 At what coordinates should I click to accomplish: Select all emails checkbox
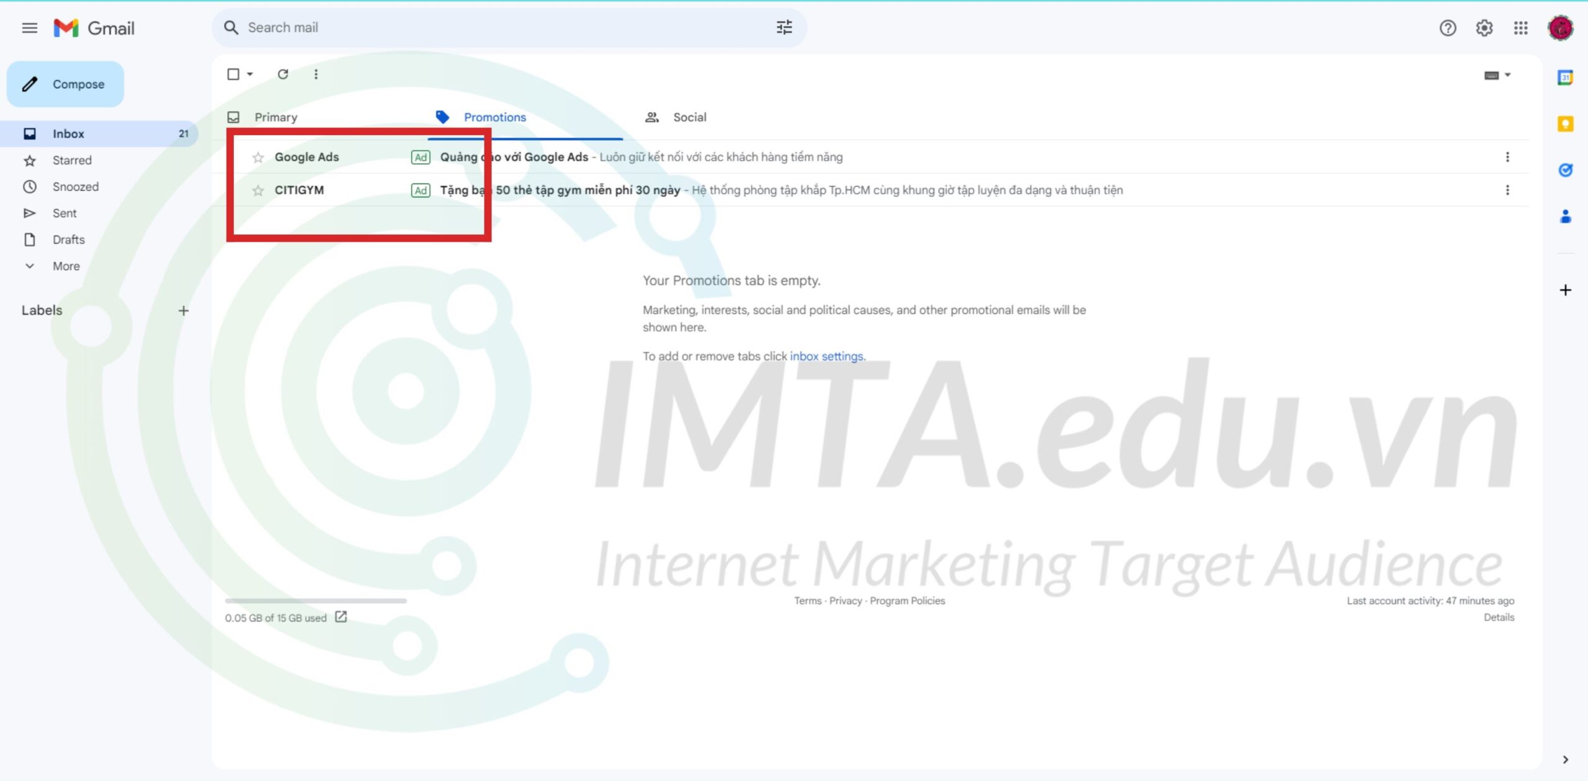[x=234, y=74]
